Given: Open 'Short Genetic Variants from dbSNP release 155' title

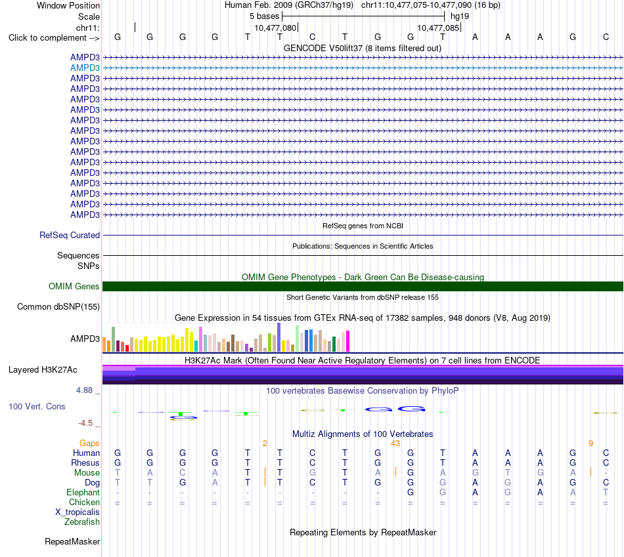Looking at the screenshot, I should point(363,297).
